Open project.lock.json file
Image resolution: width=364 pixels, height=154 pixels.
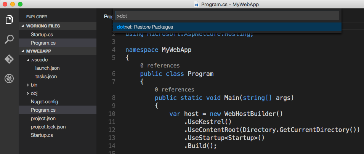point(48,127)
